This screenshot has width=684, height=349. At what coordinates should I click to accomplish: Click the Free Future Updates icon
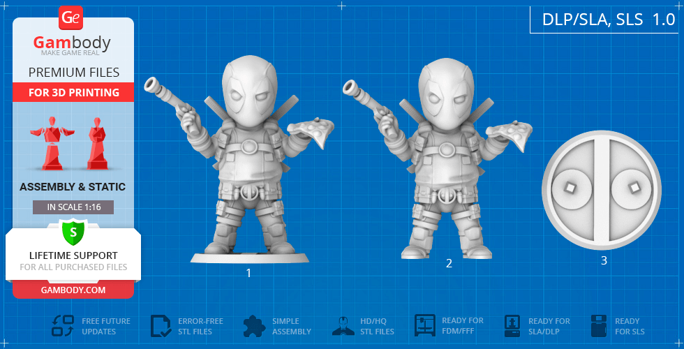click(x=63, y=326)
